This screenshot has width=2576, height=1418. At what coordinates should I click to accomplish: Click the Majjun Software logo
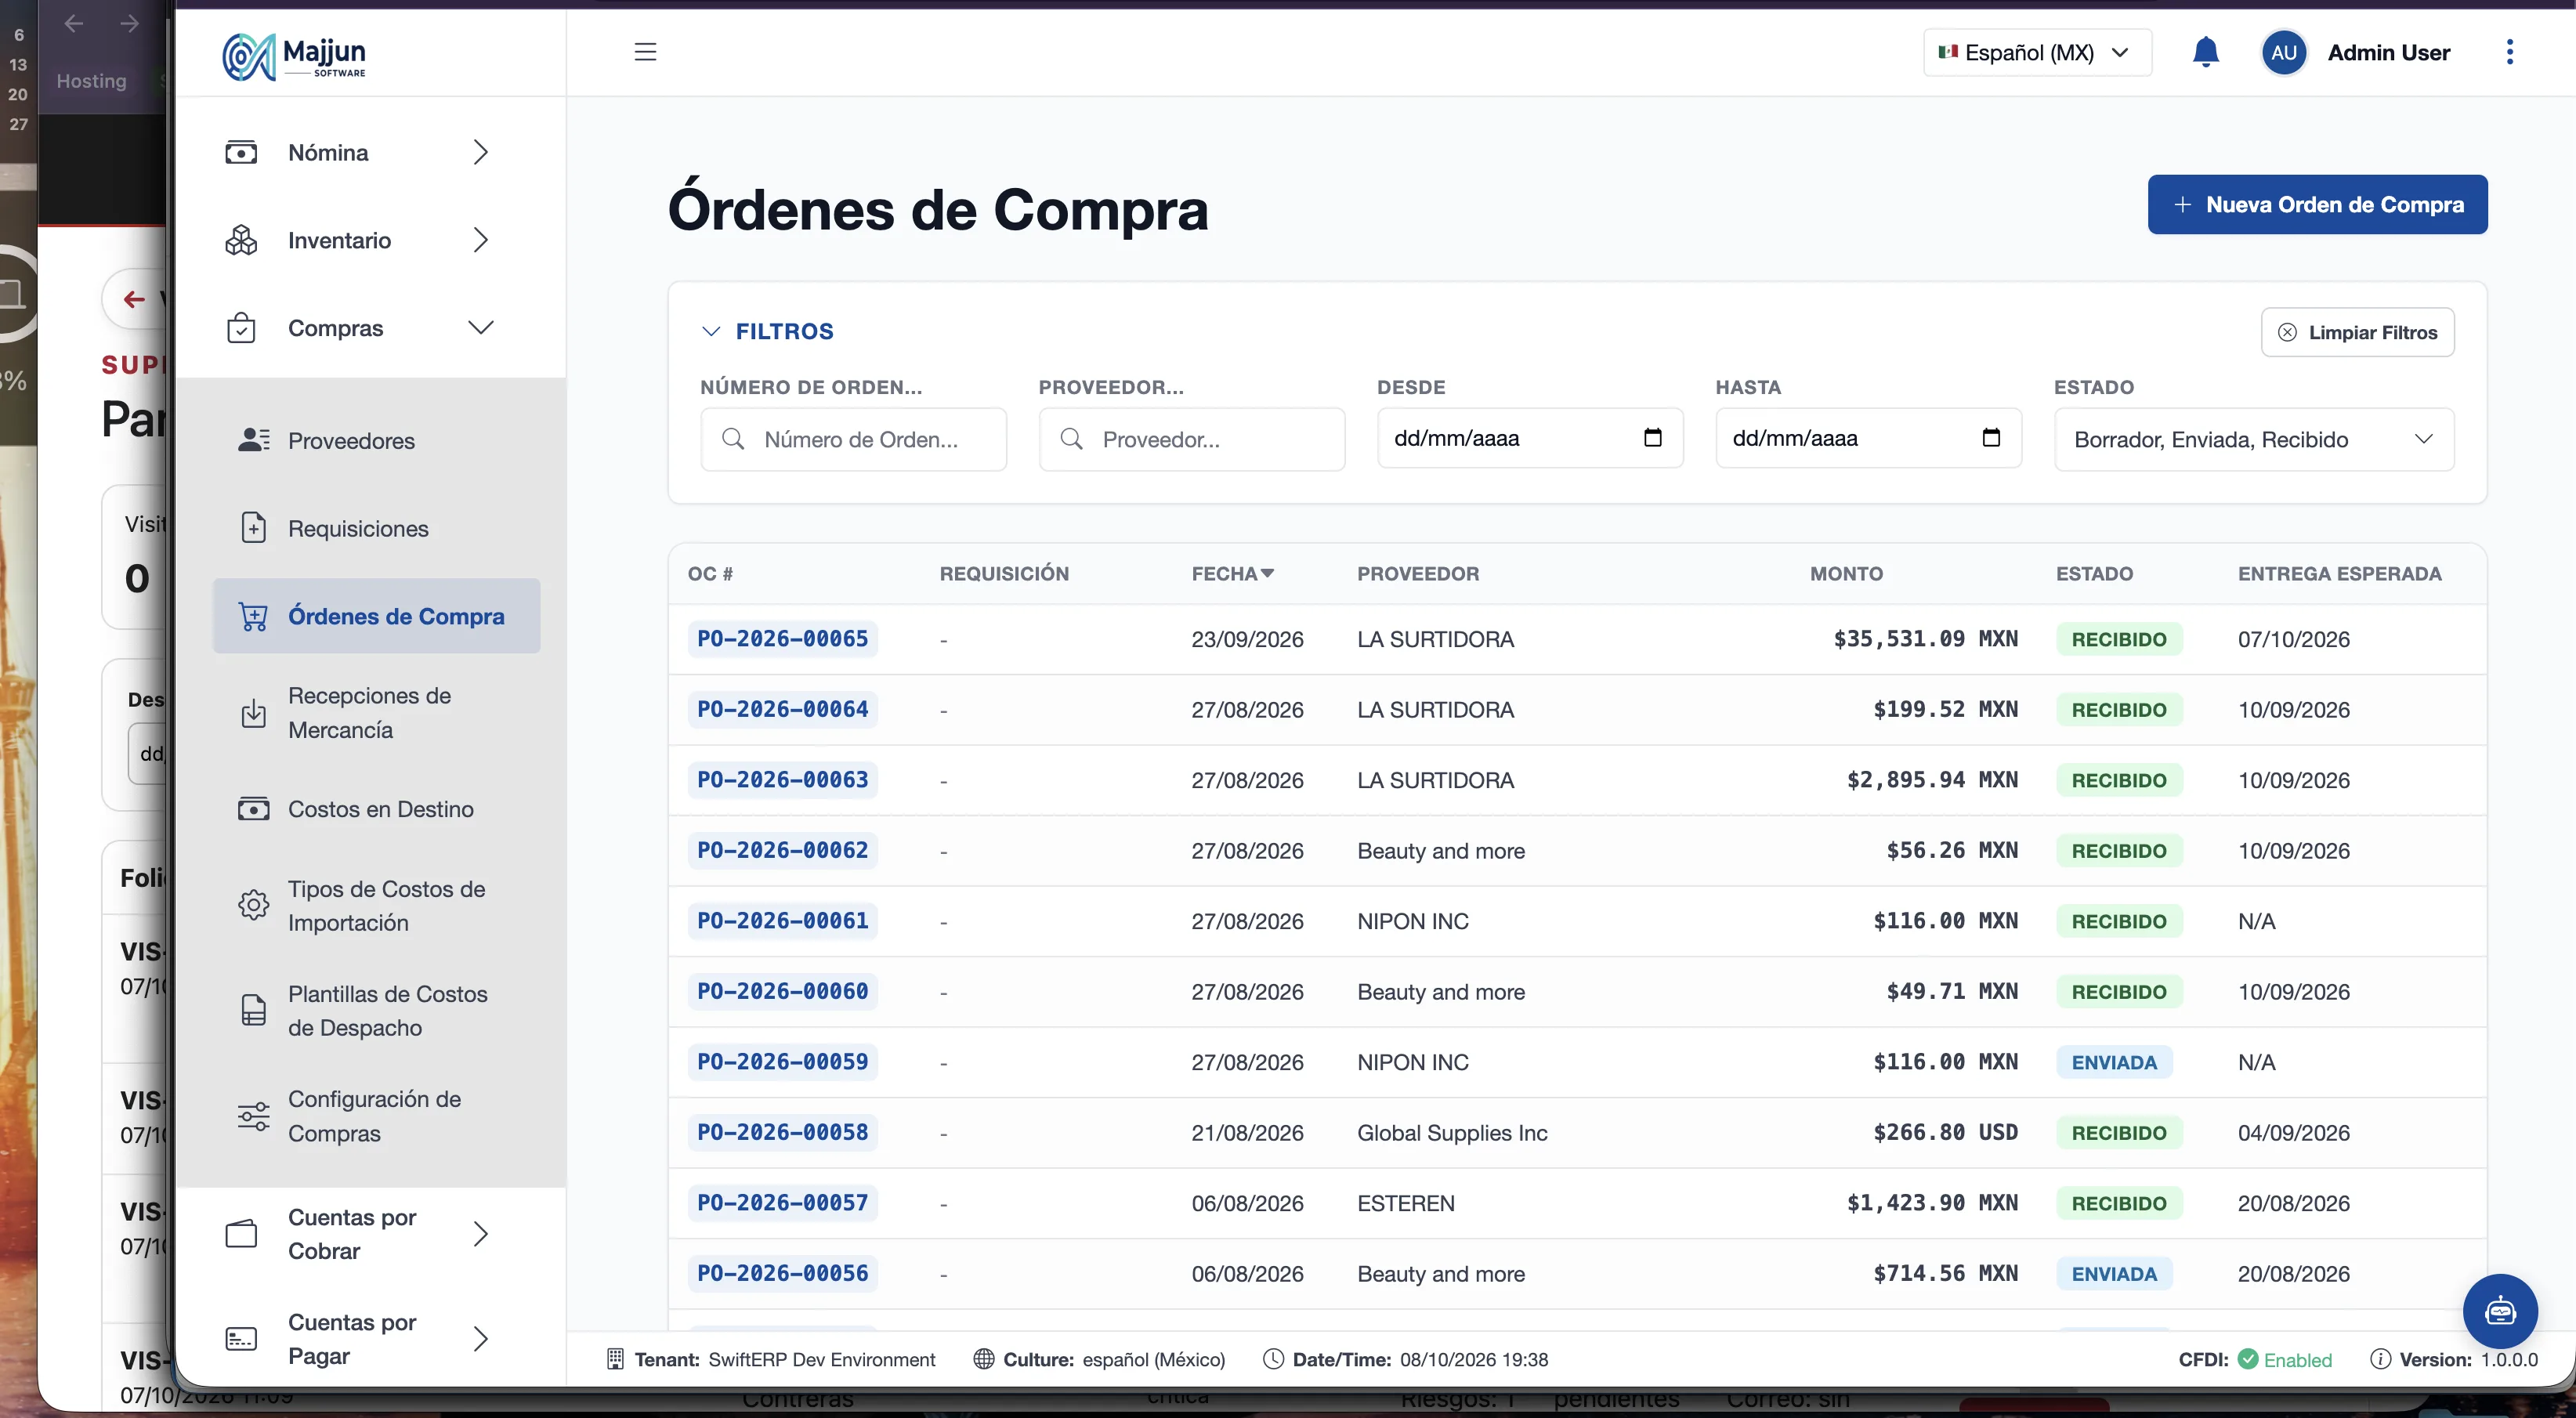click(294, 56)
